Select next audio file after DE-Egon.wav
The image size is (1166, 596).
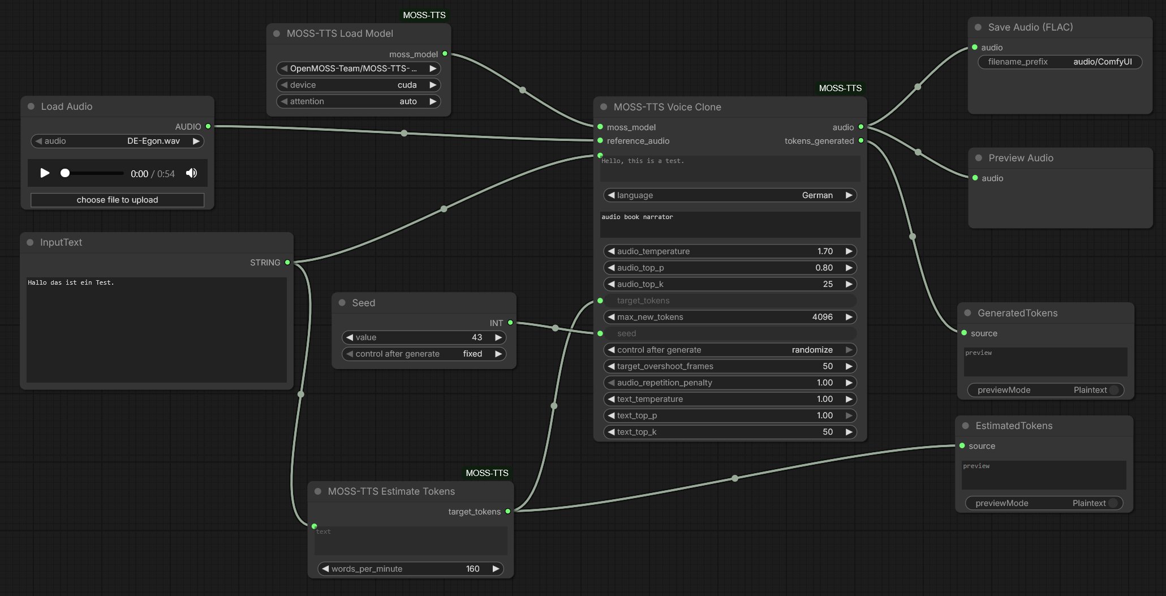coord(196,141)
